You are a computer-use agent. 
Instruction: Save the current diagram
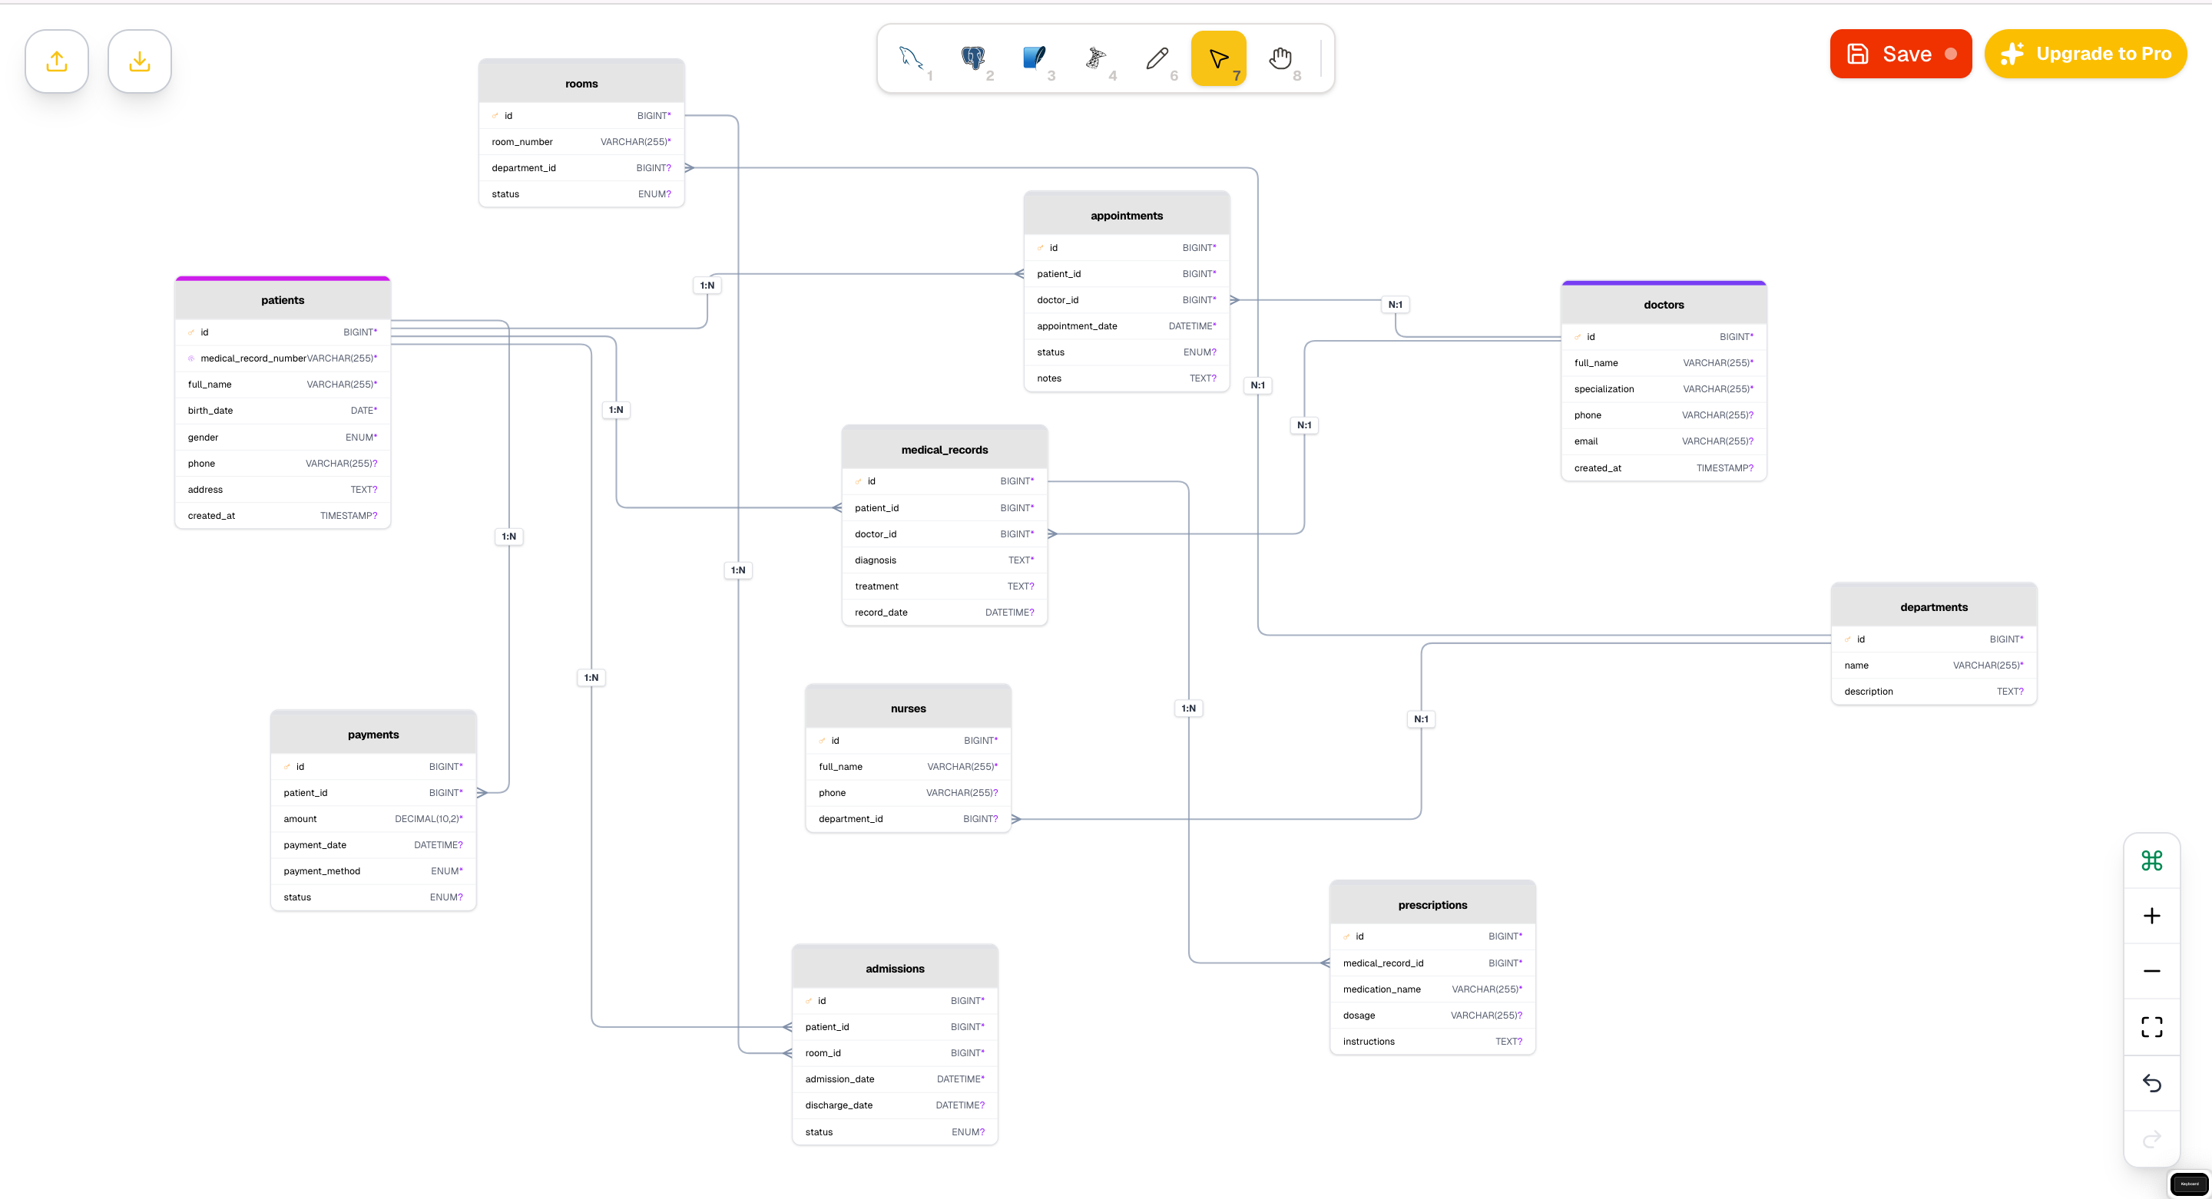point(1900,53)
